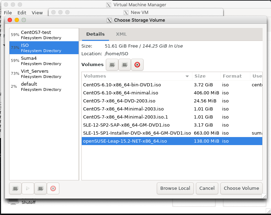Select the default storage pool
The height and width of the screenshot is (215, 271).
pyautogui.click(x=44, y=86)
